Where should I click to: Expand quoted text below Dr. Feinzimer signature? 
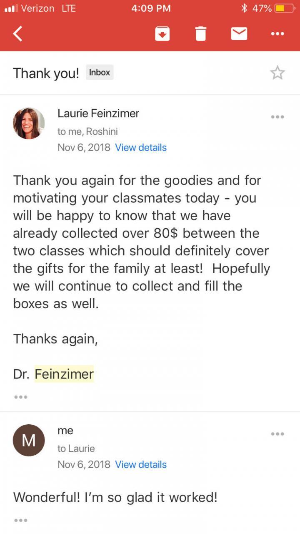tap(21, 397)
